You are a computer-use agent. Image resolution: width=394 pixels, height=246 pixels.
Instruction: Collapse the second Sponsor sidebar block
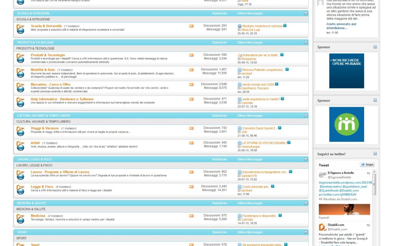pyautogui.click(x=375, y=100)
